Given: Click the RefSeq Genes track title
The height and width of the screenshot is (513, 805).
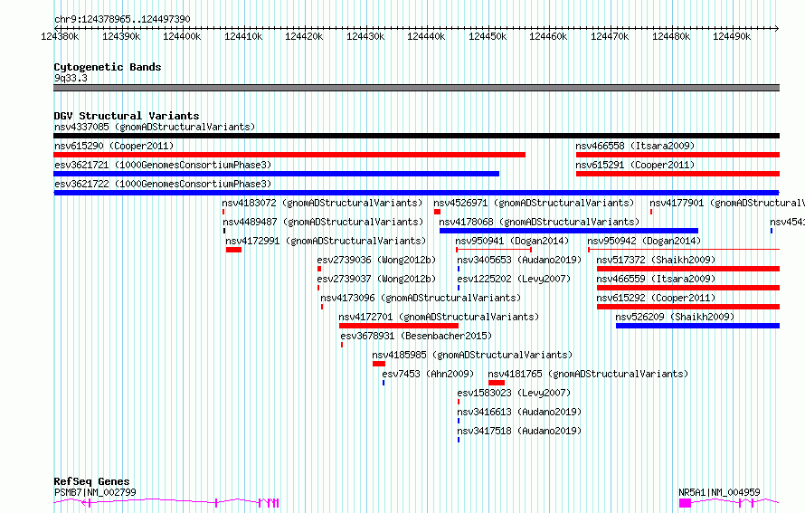Looking at the screenshot, I should click(x=91, y=481).
